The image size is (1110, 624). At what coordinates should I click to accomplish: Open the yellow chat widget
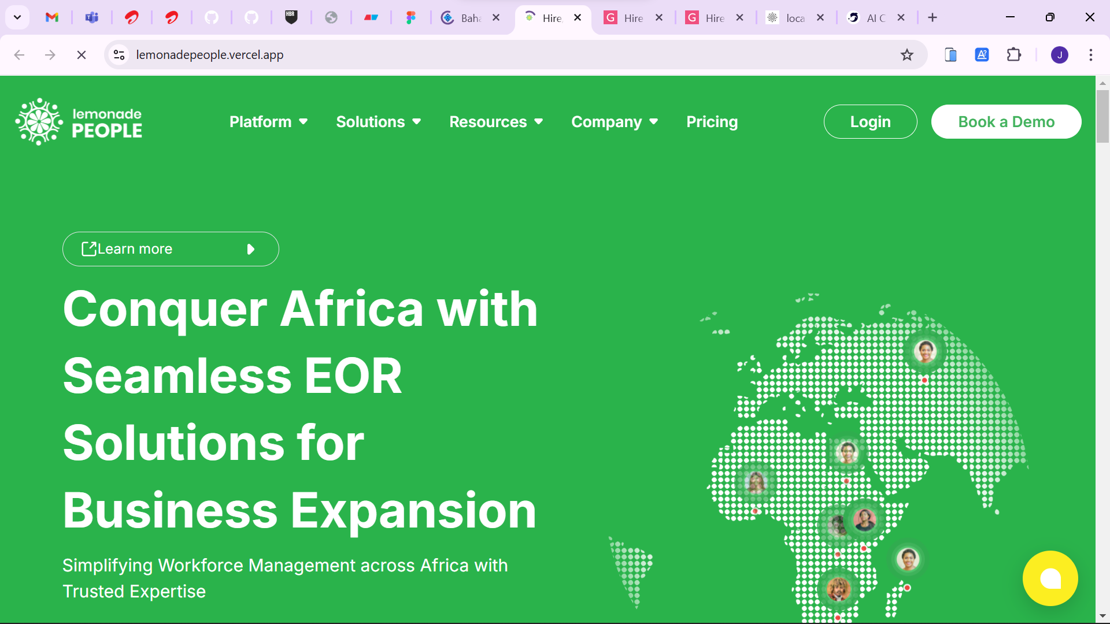(1050, 578)
